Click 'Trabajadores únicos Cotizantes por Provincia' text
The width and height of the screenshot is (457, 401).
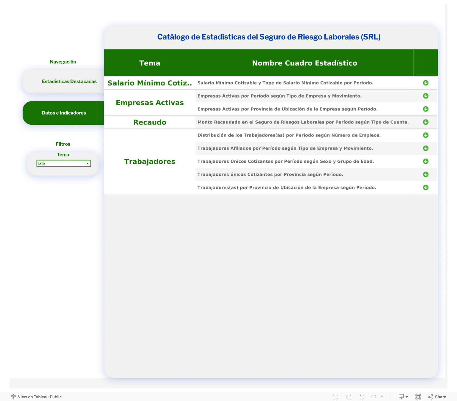[x=270, y=174]
